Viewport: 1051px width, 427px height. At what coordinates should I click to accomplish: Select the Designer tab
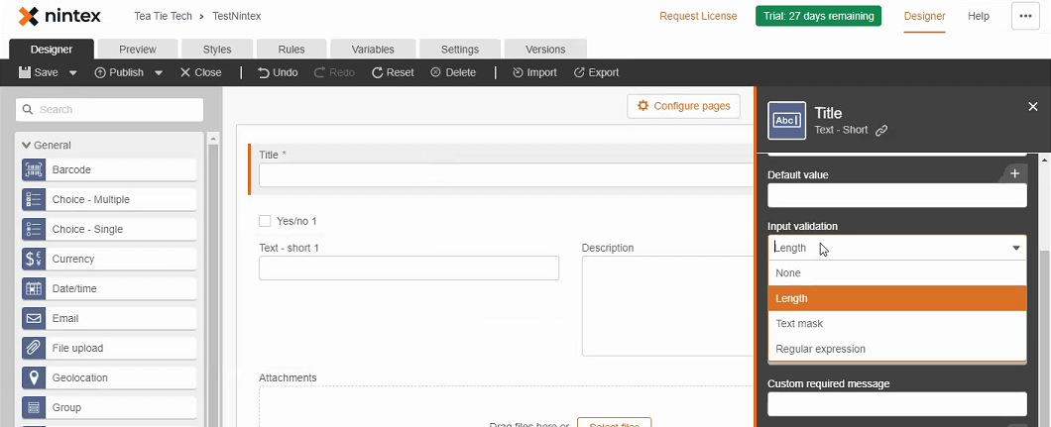(x=52, y=49)
